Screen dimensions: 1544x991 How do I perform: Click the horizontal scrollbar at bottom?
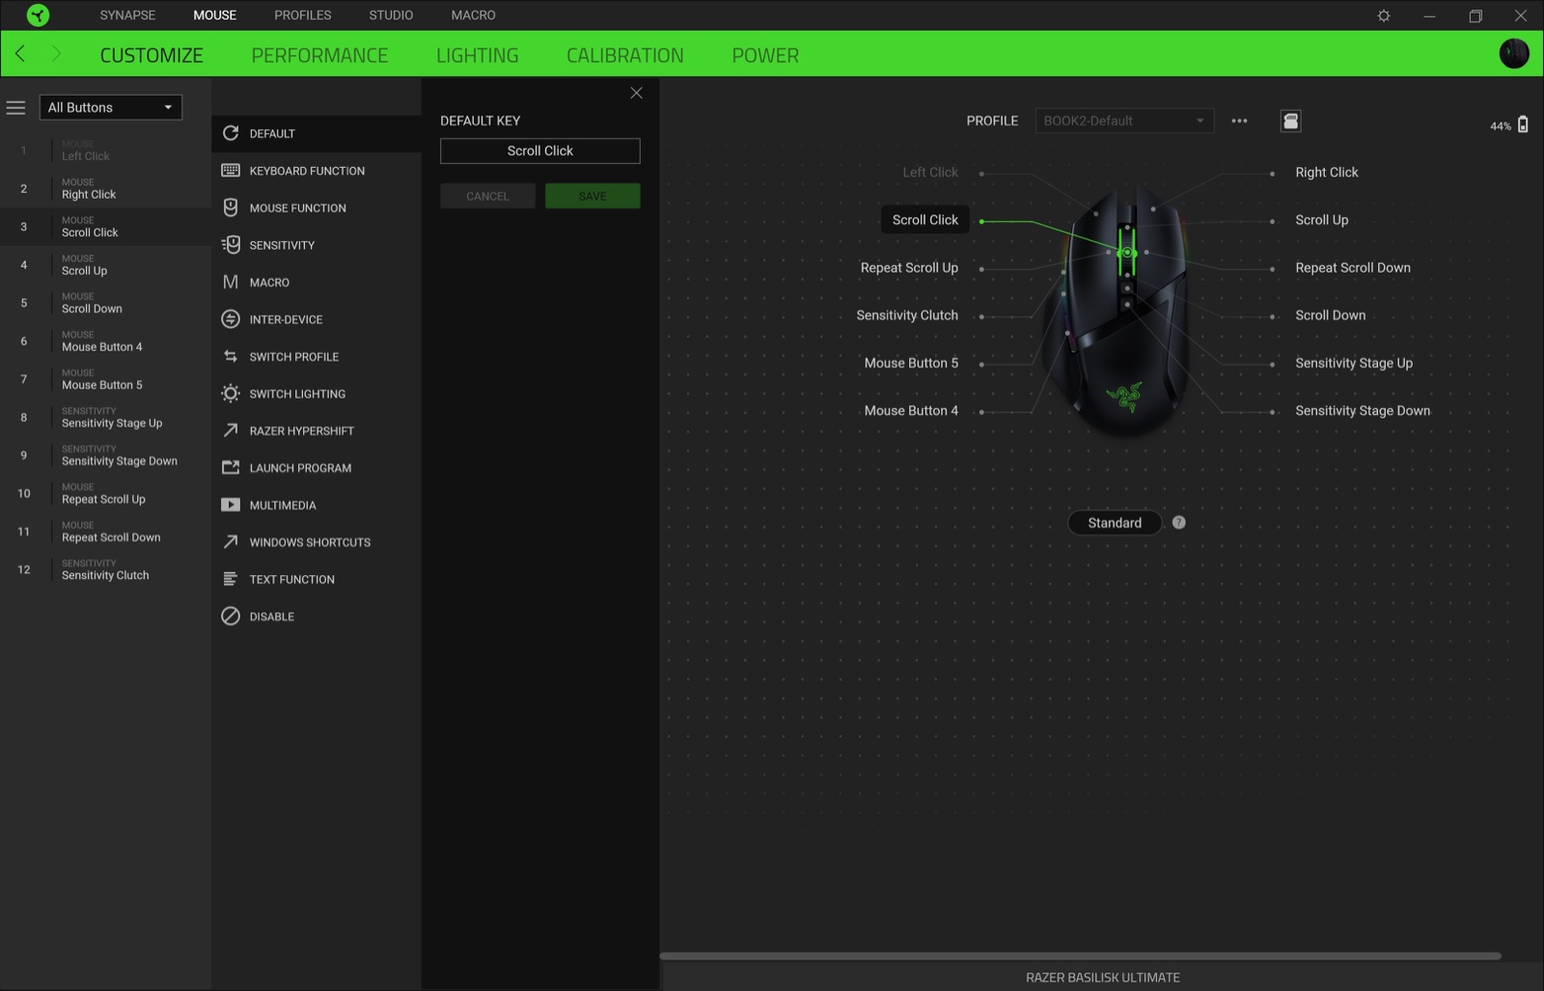[1080, 956]
